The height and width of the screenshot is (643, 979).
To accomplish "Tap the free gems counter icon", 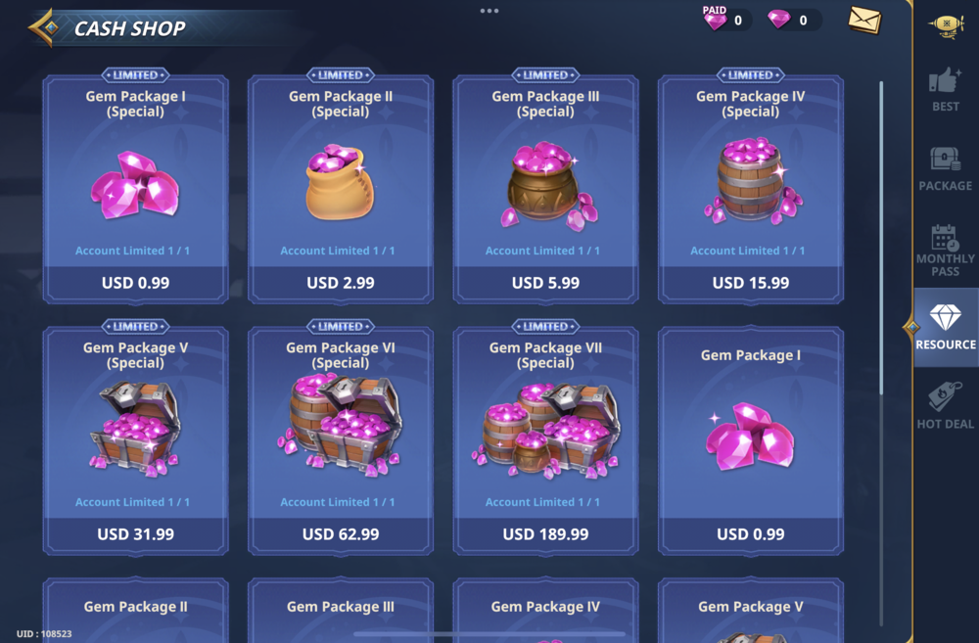I will click(778, 20).
